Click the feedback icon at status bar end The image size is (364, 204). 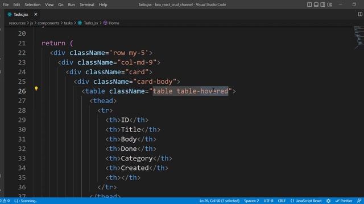coord(359,201)
